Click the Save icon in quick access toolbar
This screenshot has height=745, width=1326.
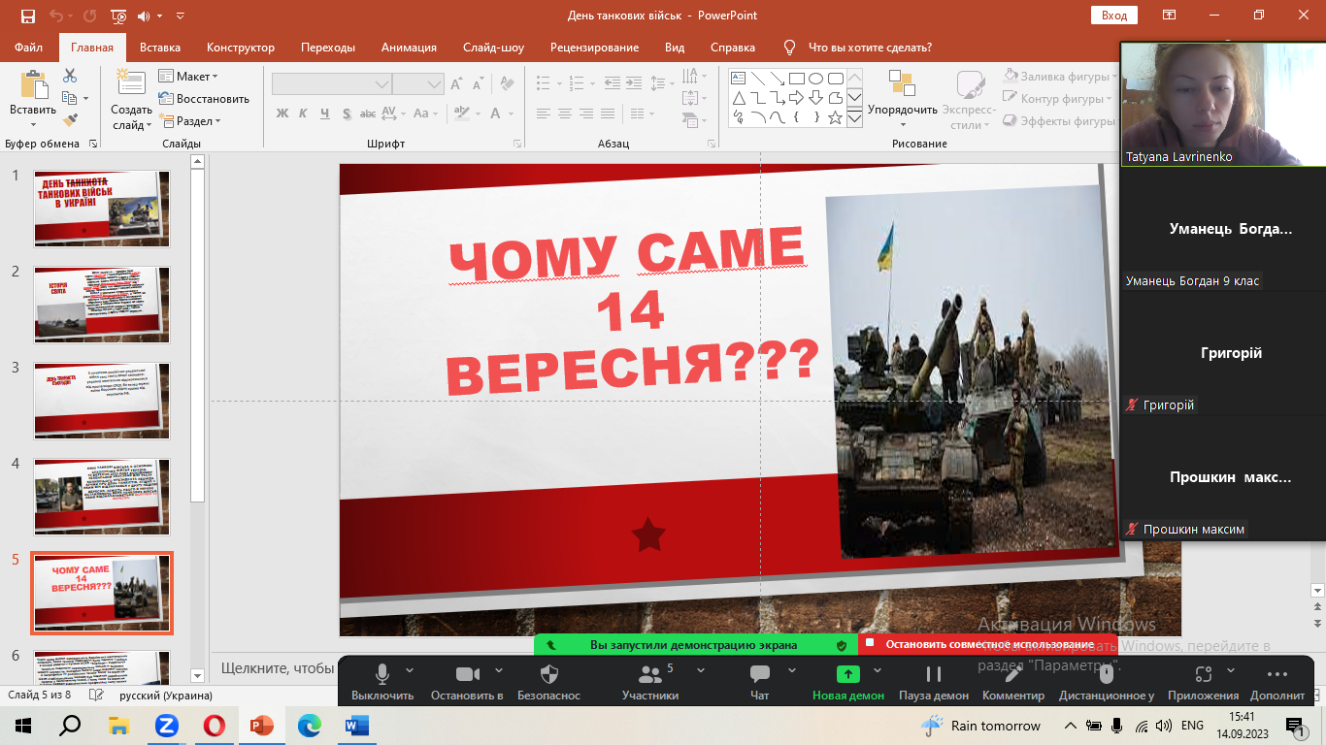27,16
